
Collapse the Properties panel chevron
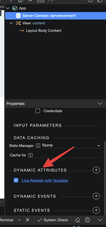tap(100, 104)
